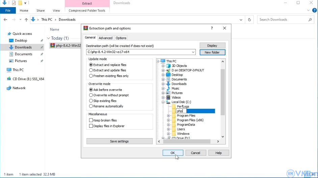
Task: Collapse the This PC root tree node
Action: coord(158,61)
